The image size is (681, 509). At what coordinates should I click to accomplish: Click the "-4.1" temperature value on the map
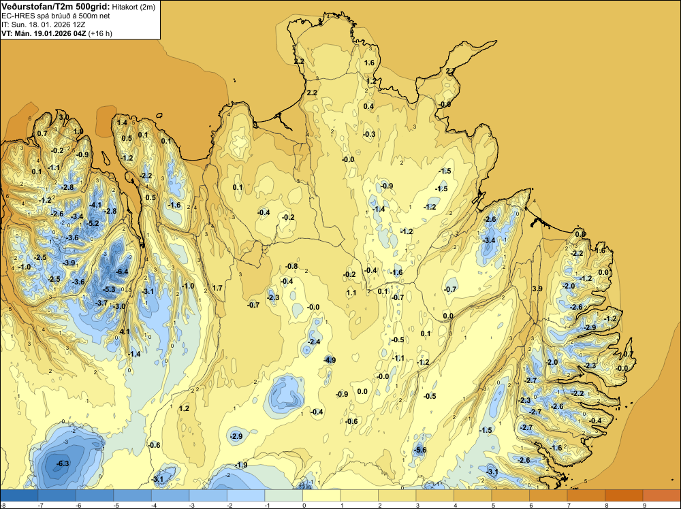[95, 205]
